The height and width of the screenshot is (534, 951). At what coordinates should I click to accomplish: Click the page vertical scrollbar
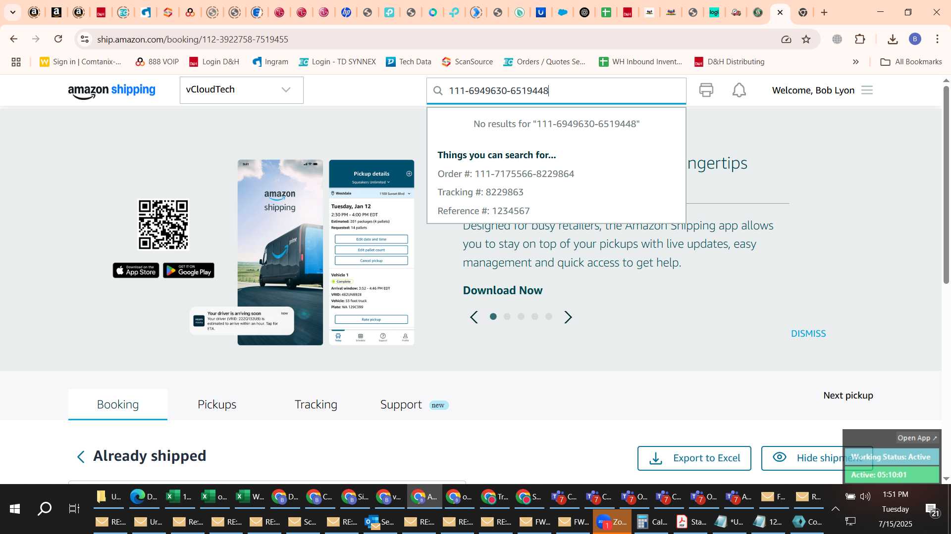point(946,184)
